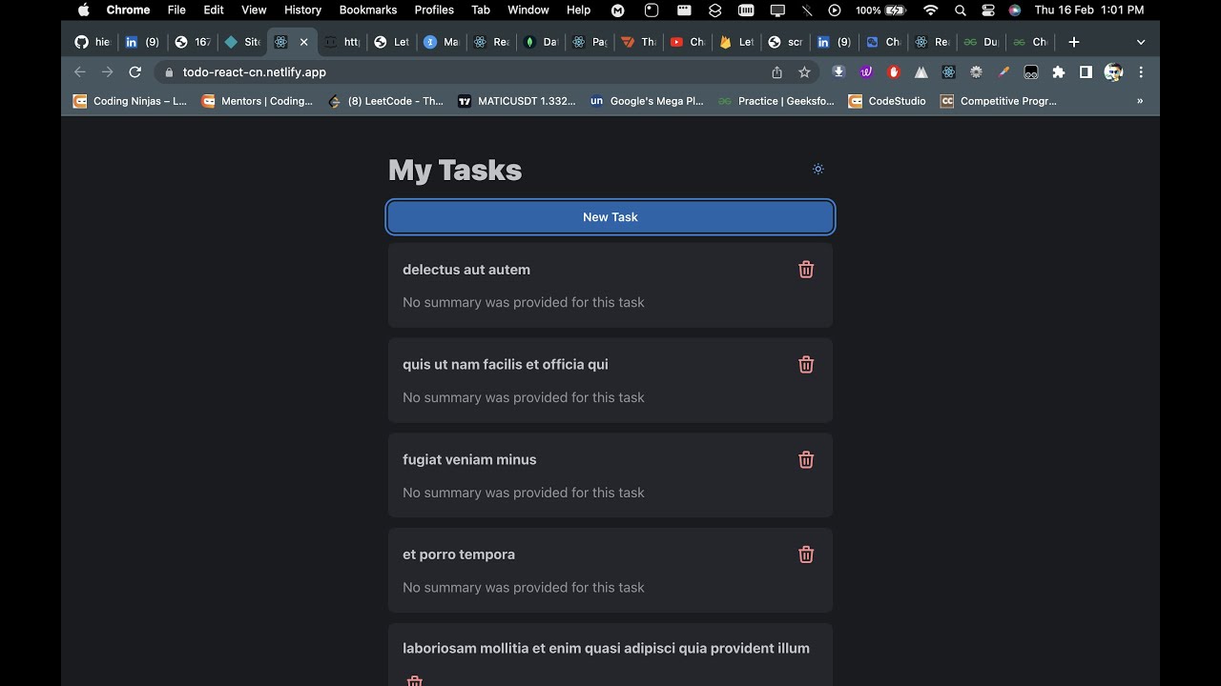
Task: Open the browser side panel
Action: click(x=1086, y=72)
